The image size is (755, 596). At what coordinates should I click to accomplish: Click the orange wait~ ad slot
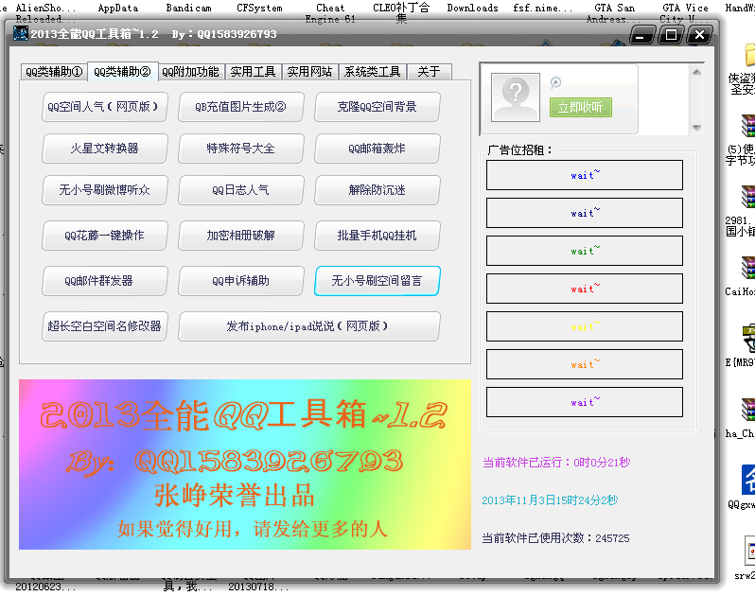(584, 364)
